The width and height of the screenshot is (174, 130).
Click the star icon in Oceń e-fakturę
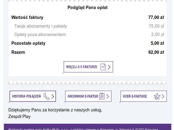pos(157,96)
